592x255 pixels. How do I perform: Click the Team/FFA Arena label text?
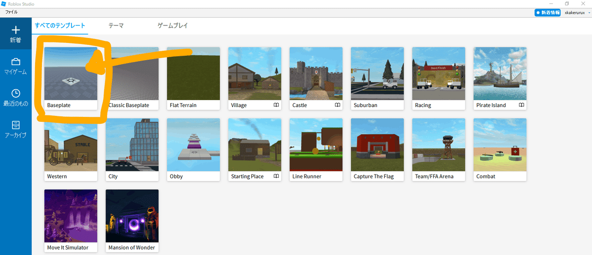coord(434,176)
